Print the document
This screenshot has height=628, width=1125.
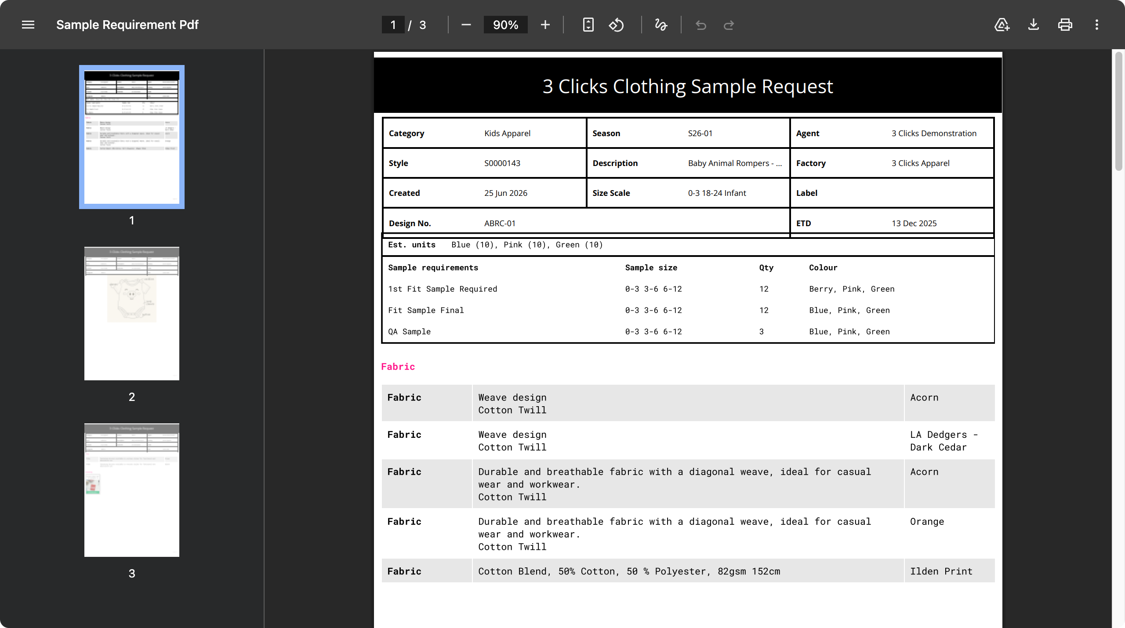coord(1065,25)
